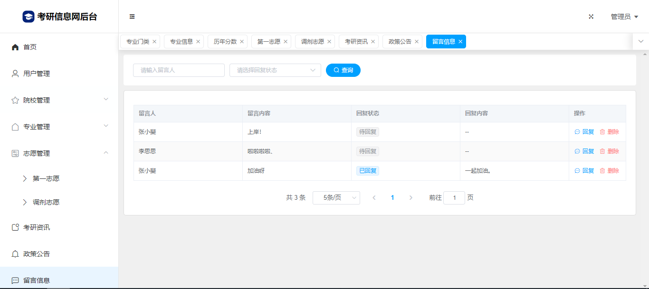Close the 专业门类 tab
This screenshot has height=289, width=649.
(x=154, y=42)
